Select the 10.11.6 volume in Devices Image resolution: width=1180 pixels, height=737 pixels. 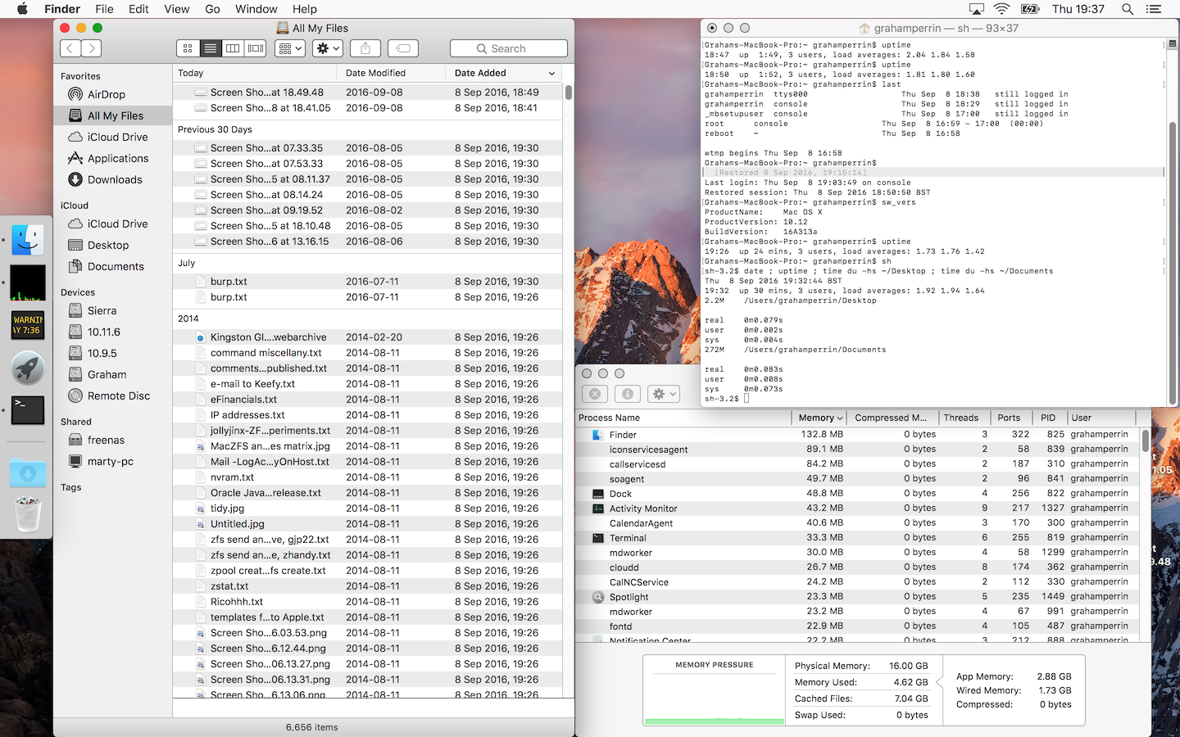113,332
